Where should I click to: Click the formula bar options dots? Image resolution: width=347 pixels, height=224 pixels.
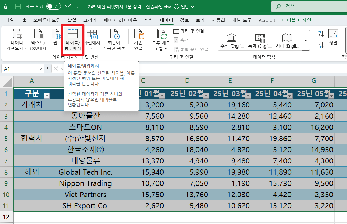point(48,69)
